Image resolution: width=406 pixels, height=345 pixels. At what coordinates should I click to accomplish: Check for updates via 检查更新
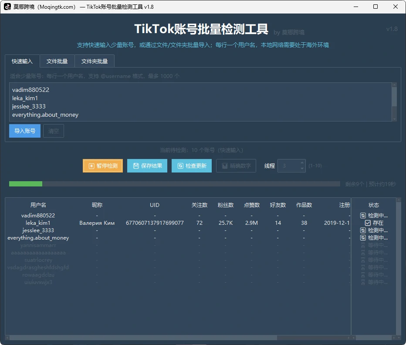pyautogui.click(x=192, y=166)
